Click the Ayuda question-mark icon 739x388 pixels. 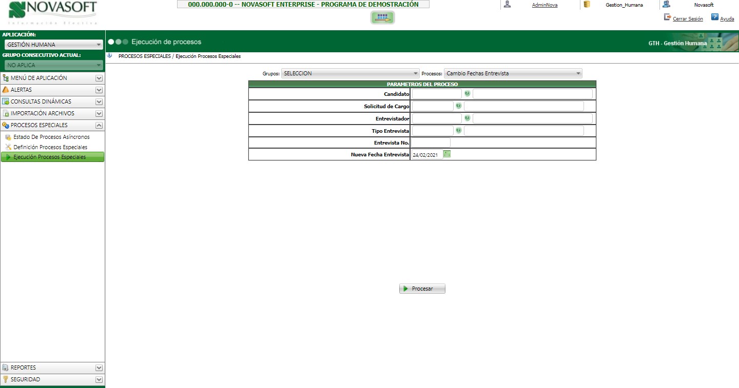click(714, 17)
